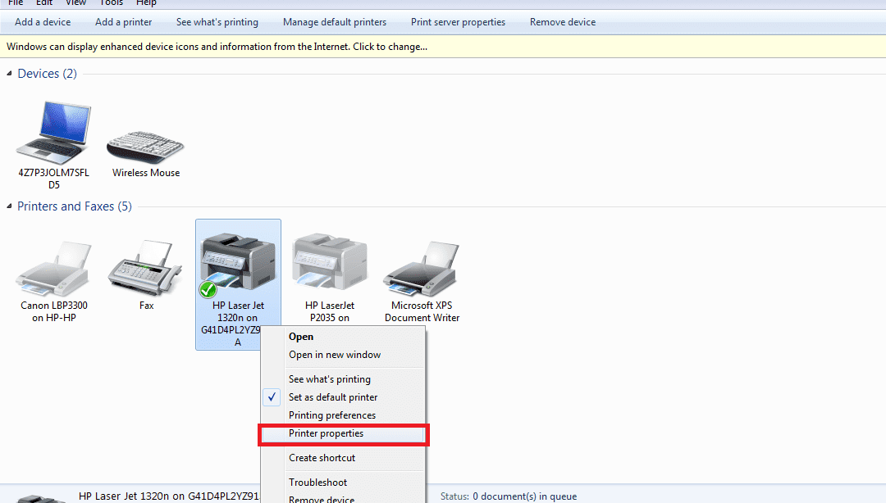
Task: Pick See what's printing in context menu
Action: coord(343,379)
